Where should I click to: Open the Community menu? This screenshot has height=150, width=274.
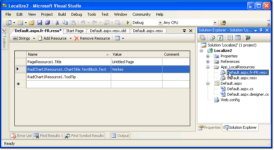[142, 14]
